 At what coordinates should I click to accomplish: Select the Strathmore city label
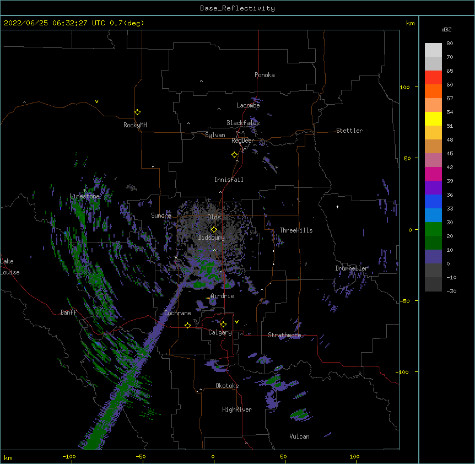click(x=284, y=335)
